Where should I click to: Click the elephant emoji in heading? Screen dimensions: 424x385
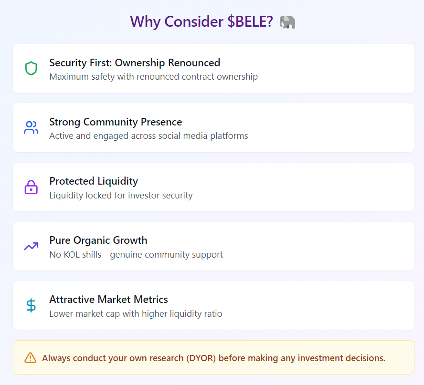pos(287,22)
